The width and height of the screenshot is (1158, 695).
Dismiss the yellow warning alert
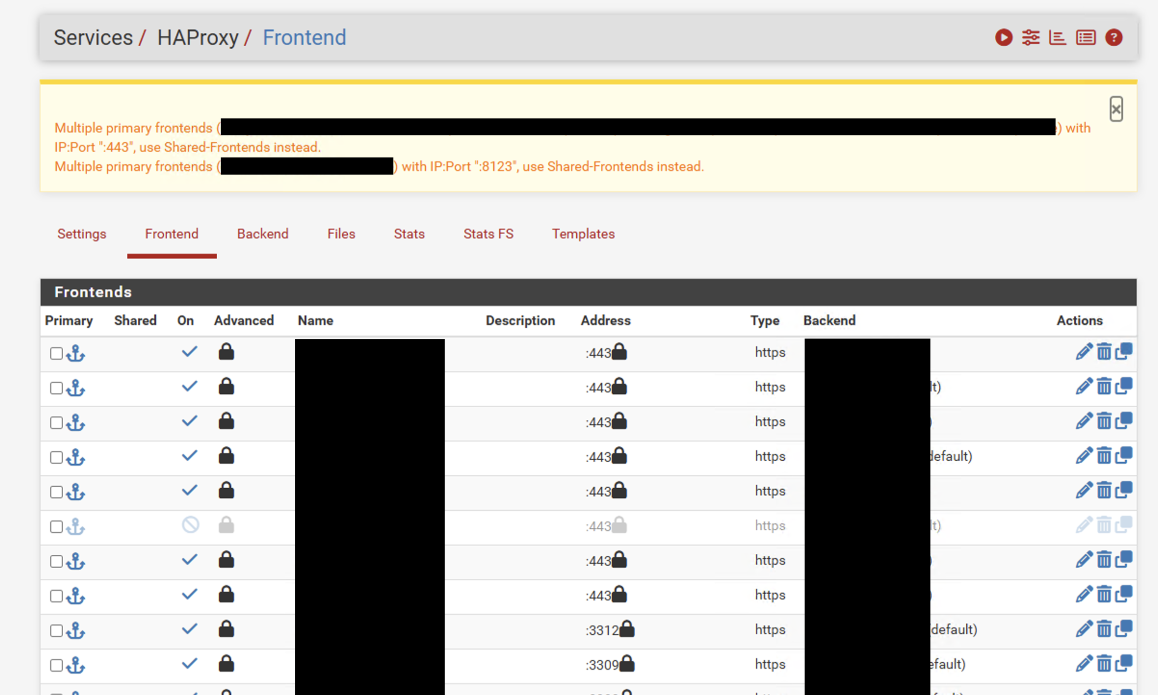pos(1116,109)
